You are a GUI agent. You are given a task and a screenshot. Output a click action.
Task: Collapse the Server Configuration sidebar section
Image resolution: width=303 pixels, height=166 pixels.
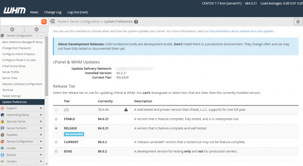(x=41, y=36)
